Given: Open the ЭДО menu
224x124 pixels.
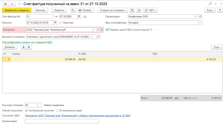Looking at the screenshot, I should click(150, 10).
